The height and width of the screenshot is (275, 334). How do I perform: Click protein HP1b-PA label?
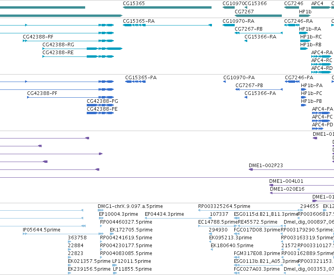312,86
